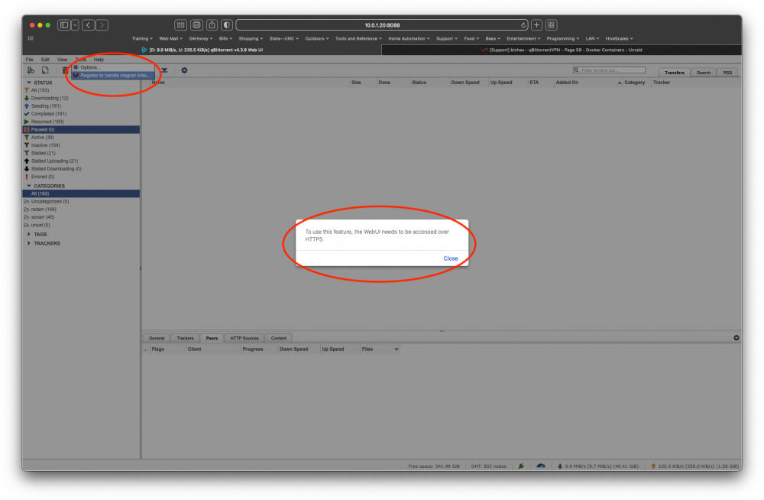The width and height of the screenshot is (764, 500).
Task: Click the print icon in Safari toolbar
Action: (196, 25)
